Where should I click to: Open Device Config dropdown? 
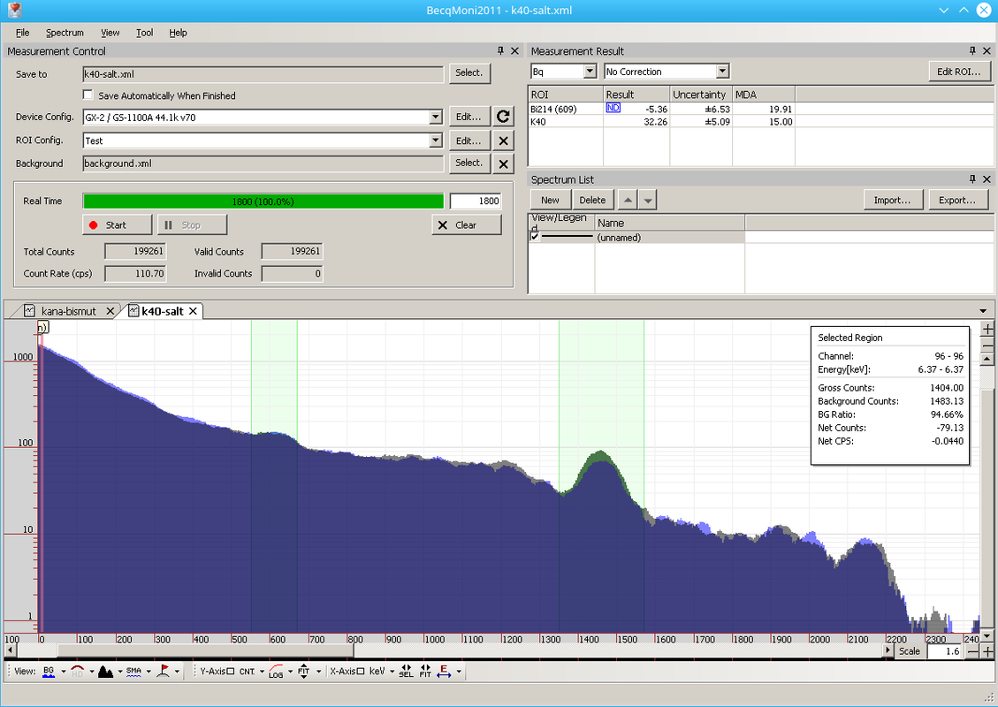(435, 117)
